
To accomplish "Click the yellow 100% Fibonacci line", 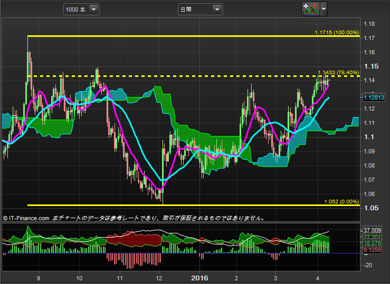I will [x=194, y=36].
